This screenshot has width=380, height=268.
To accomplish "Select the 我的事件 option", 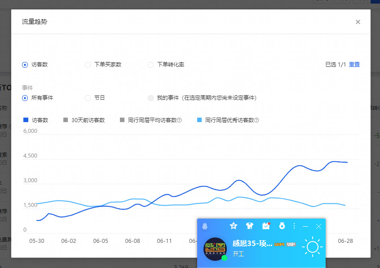I will (150, 98).
